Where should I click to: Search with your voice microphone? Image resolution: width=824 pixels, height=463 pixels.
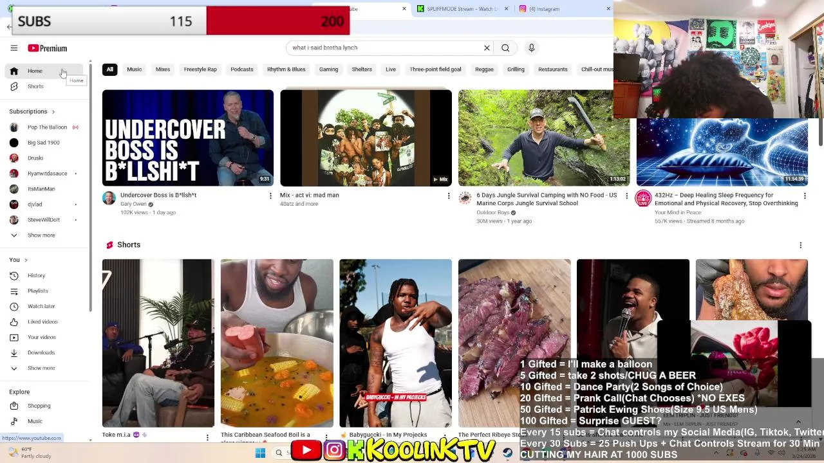click(x=531, y=48)
